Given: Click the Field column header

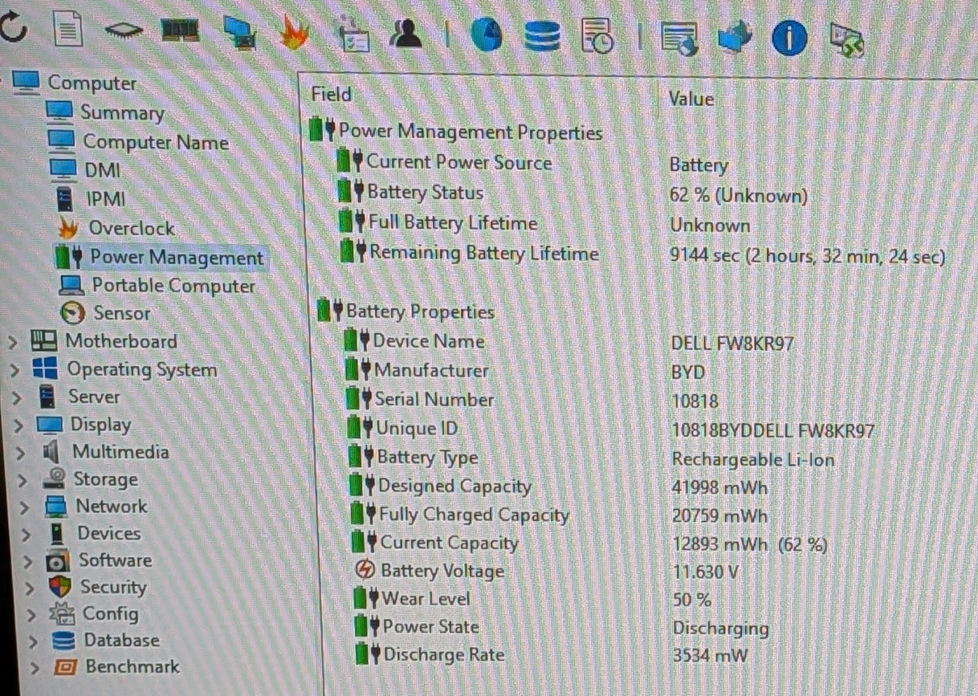Looking at the screenshot, I should 331,94.
